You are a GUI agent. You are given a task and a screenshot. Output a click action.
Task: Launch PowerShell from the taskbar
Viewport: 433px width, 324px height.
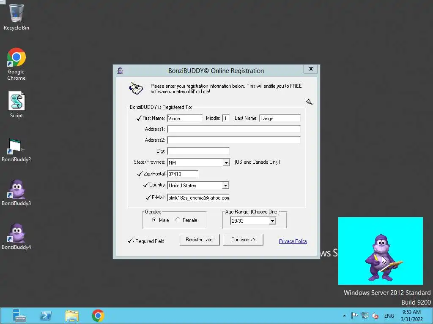tap(46, 316)
